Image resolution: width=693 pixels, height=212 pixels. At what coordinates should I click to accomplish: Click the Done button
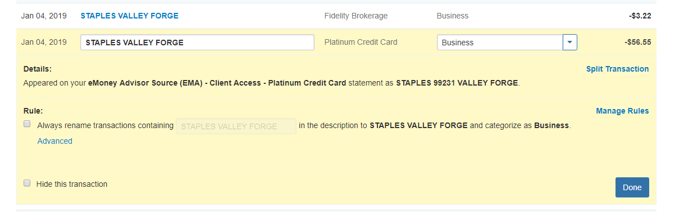click(632, 187)
